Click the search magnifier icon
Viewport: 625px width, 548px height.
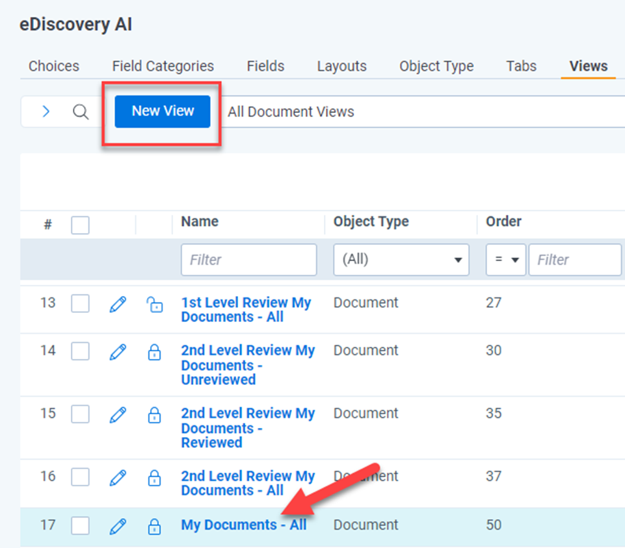point(81,112)
